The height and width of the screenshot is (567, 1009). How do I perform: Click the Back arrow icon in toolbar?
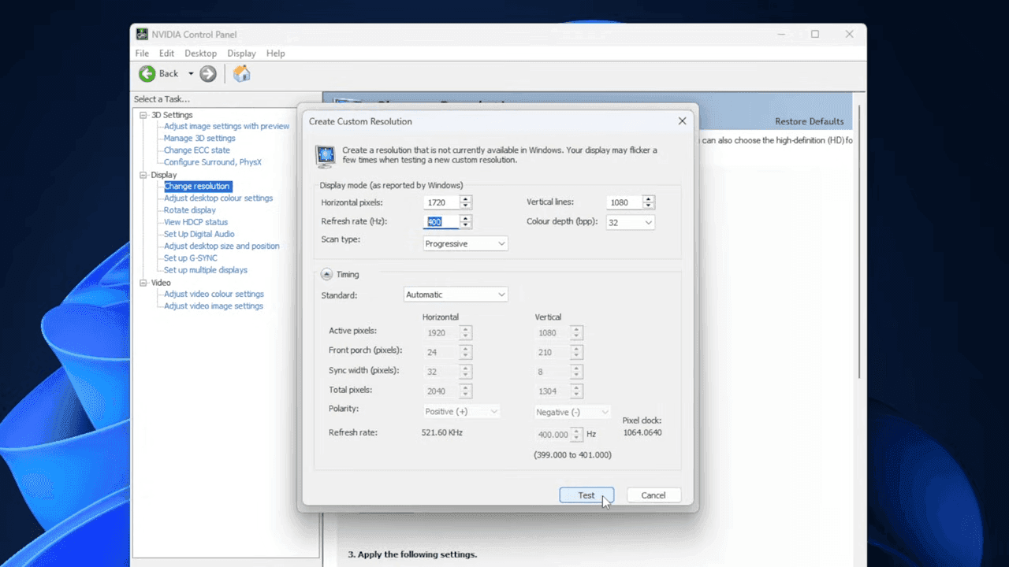[147, 73]
